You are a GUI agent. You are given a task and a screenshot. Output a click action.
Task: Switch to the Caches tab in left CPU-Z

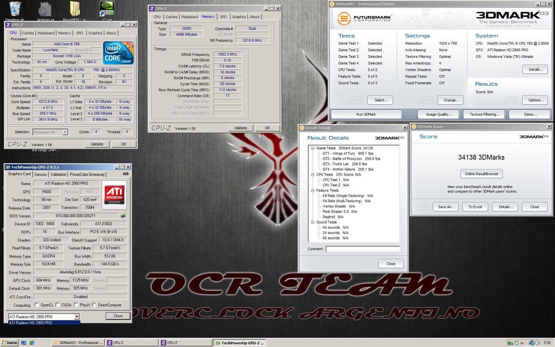click(28, 33)
